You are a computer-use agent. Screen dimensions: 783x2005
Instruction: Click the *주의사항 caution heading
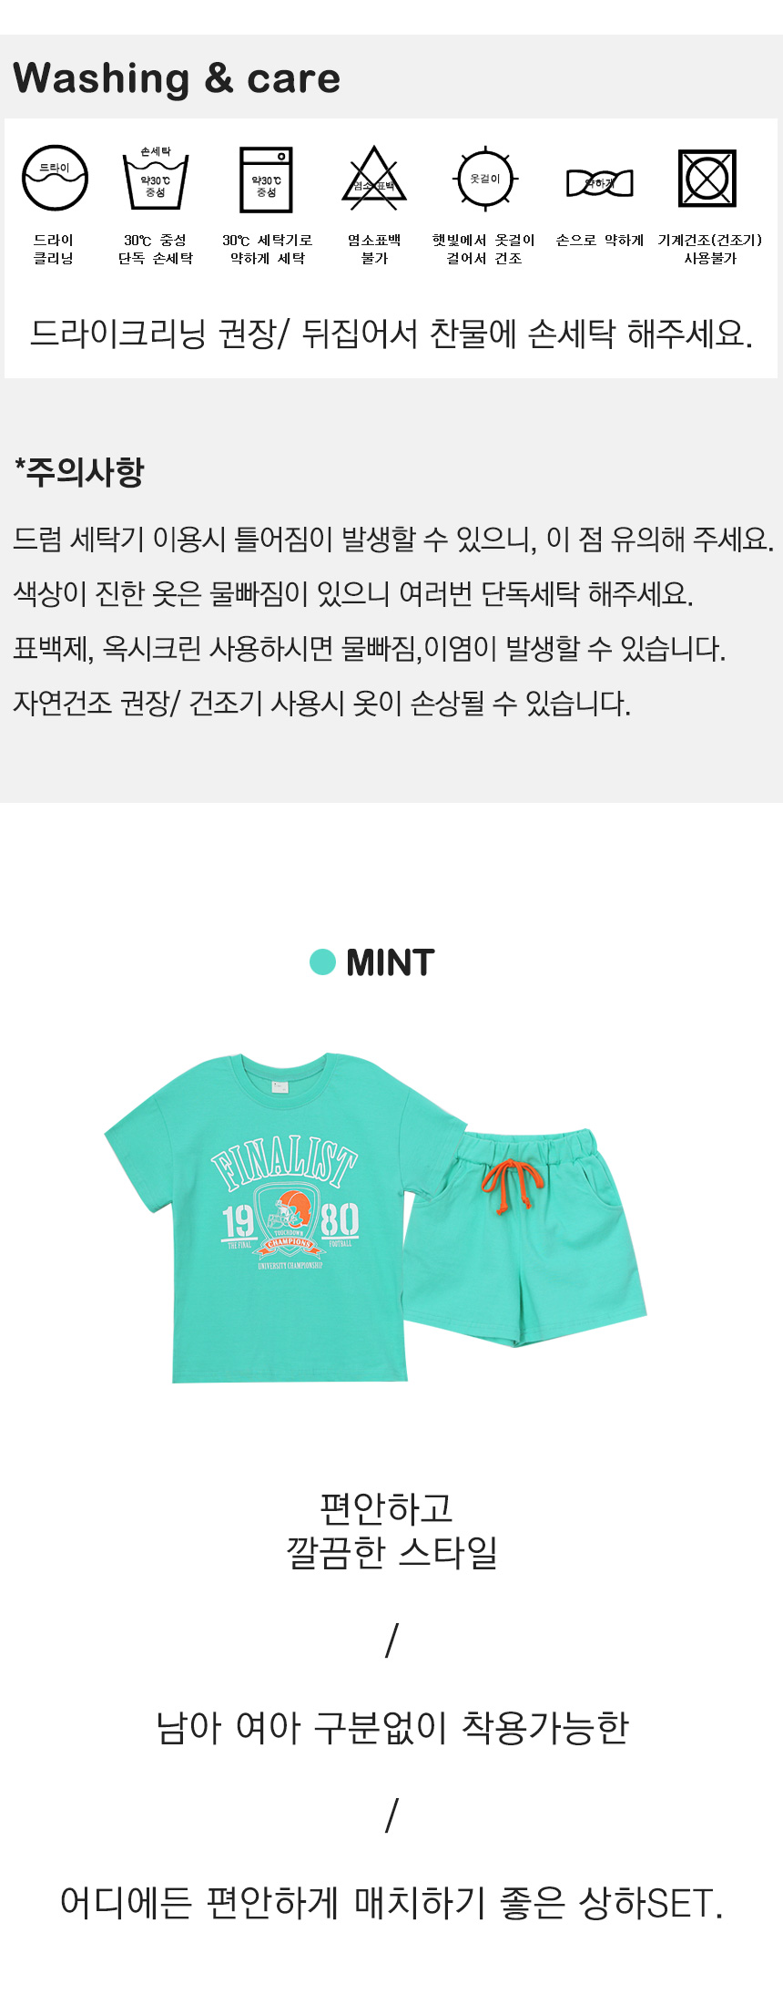[79, 471]
